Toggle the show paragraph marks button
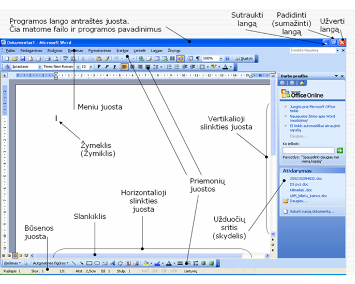Viewport: 355px width, 284px height. tap(198, 58)
